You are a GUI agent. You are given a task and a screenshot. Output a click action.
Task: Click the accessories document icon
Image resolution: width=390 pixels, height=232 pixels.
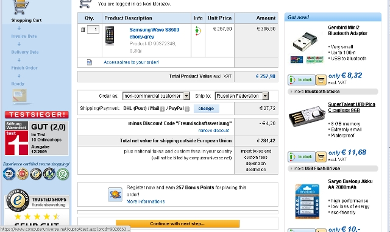(90, 62)
